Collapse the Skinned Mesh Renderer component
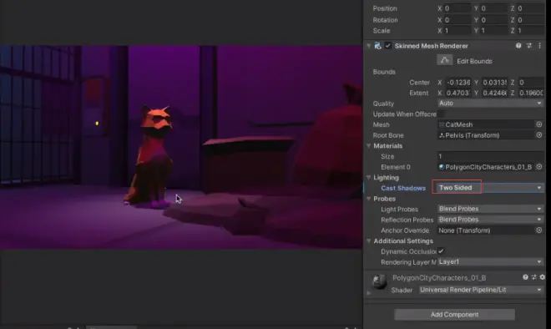Image resolution: width=551 pixels, height=329 pixels. point(369,46)
